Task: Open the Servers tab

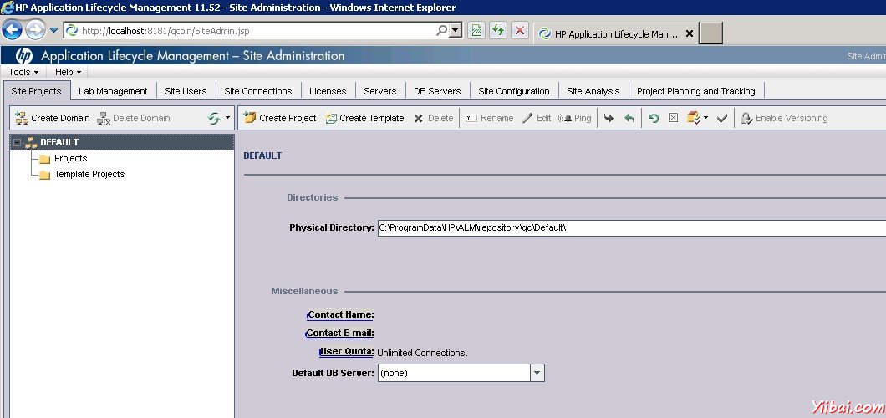Action: [380, 91]
